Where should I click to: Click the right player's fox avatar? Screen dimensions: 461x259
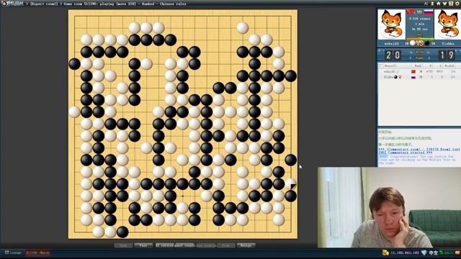click(448, 24)
